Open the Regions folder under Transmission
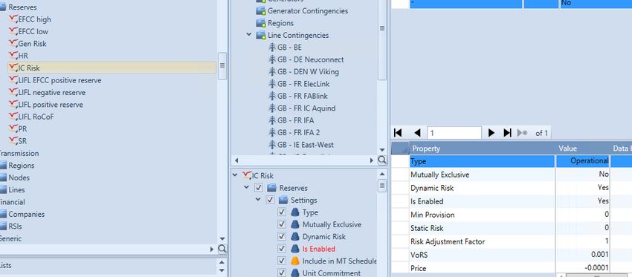Screen dimensions: 632x277 pos(3,165)
